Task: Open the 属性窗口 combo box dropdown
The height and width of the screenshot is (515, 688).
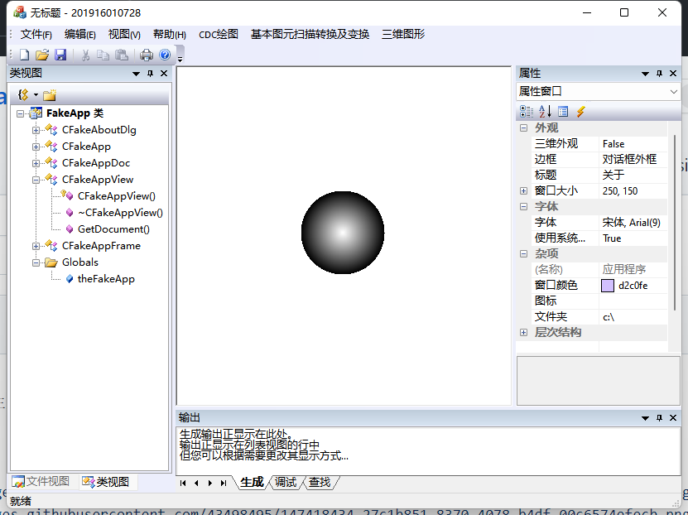Action: (x=673, y=91)
